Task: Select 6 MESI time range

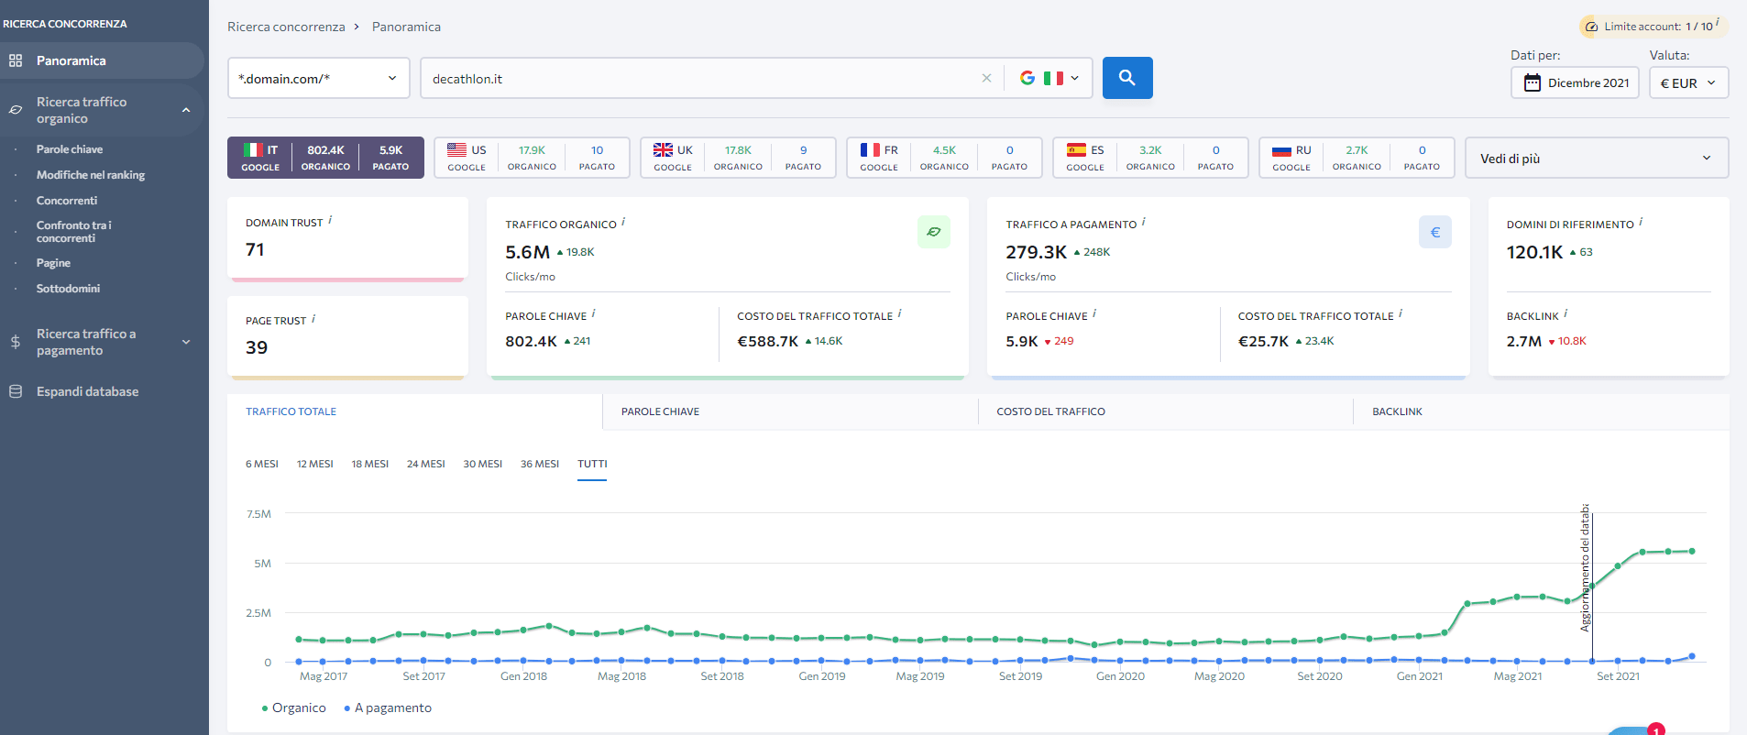Action: tap(262, 464)
